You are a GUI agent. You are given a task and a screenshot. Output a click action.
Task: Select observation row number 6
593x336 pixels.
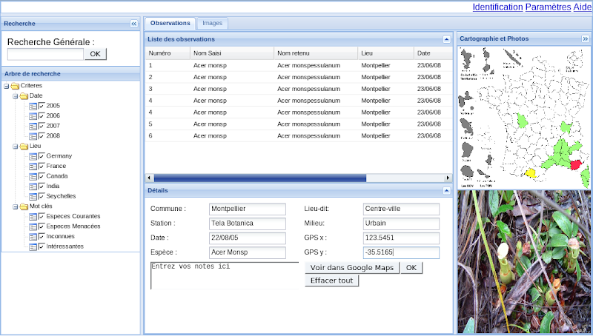pyautogui.click(x=299, y=135)
